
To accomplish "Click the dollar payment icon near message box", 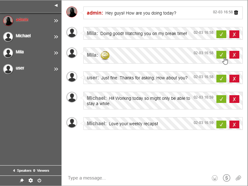I will [x=226, y=178].
